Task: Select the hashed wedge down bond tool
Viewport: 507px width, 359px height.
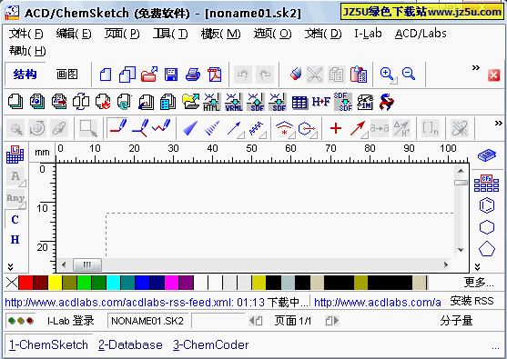Action: click(x=212, y=128)
